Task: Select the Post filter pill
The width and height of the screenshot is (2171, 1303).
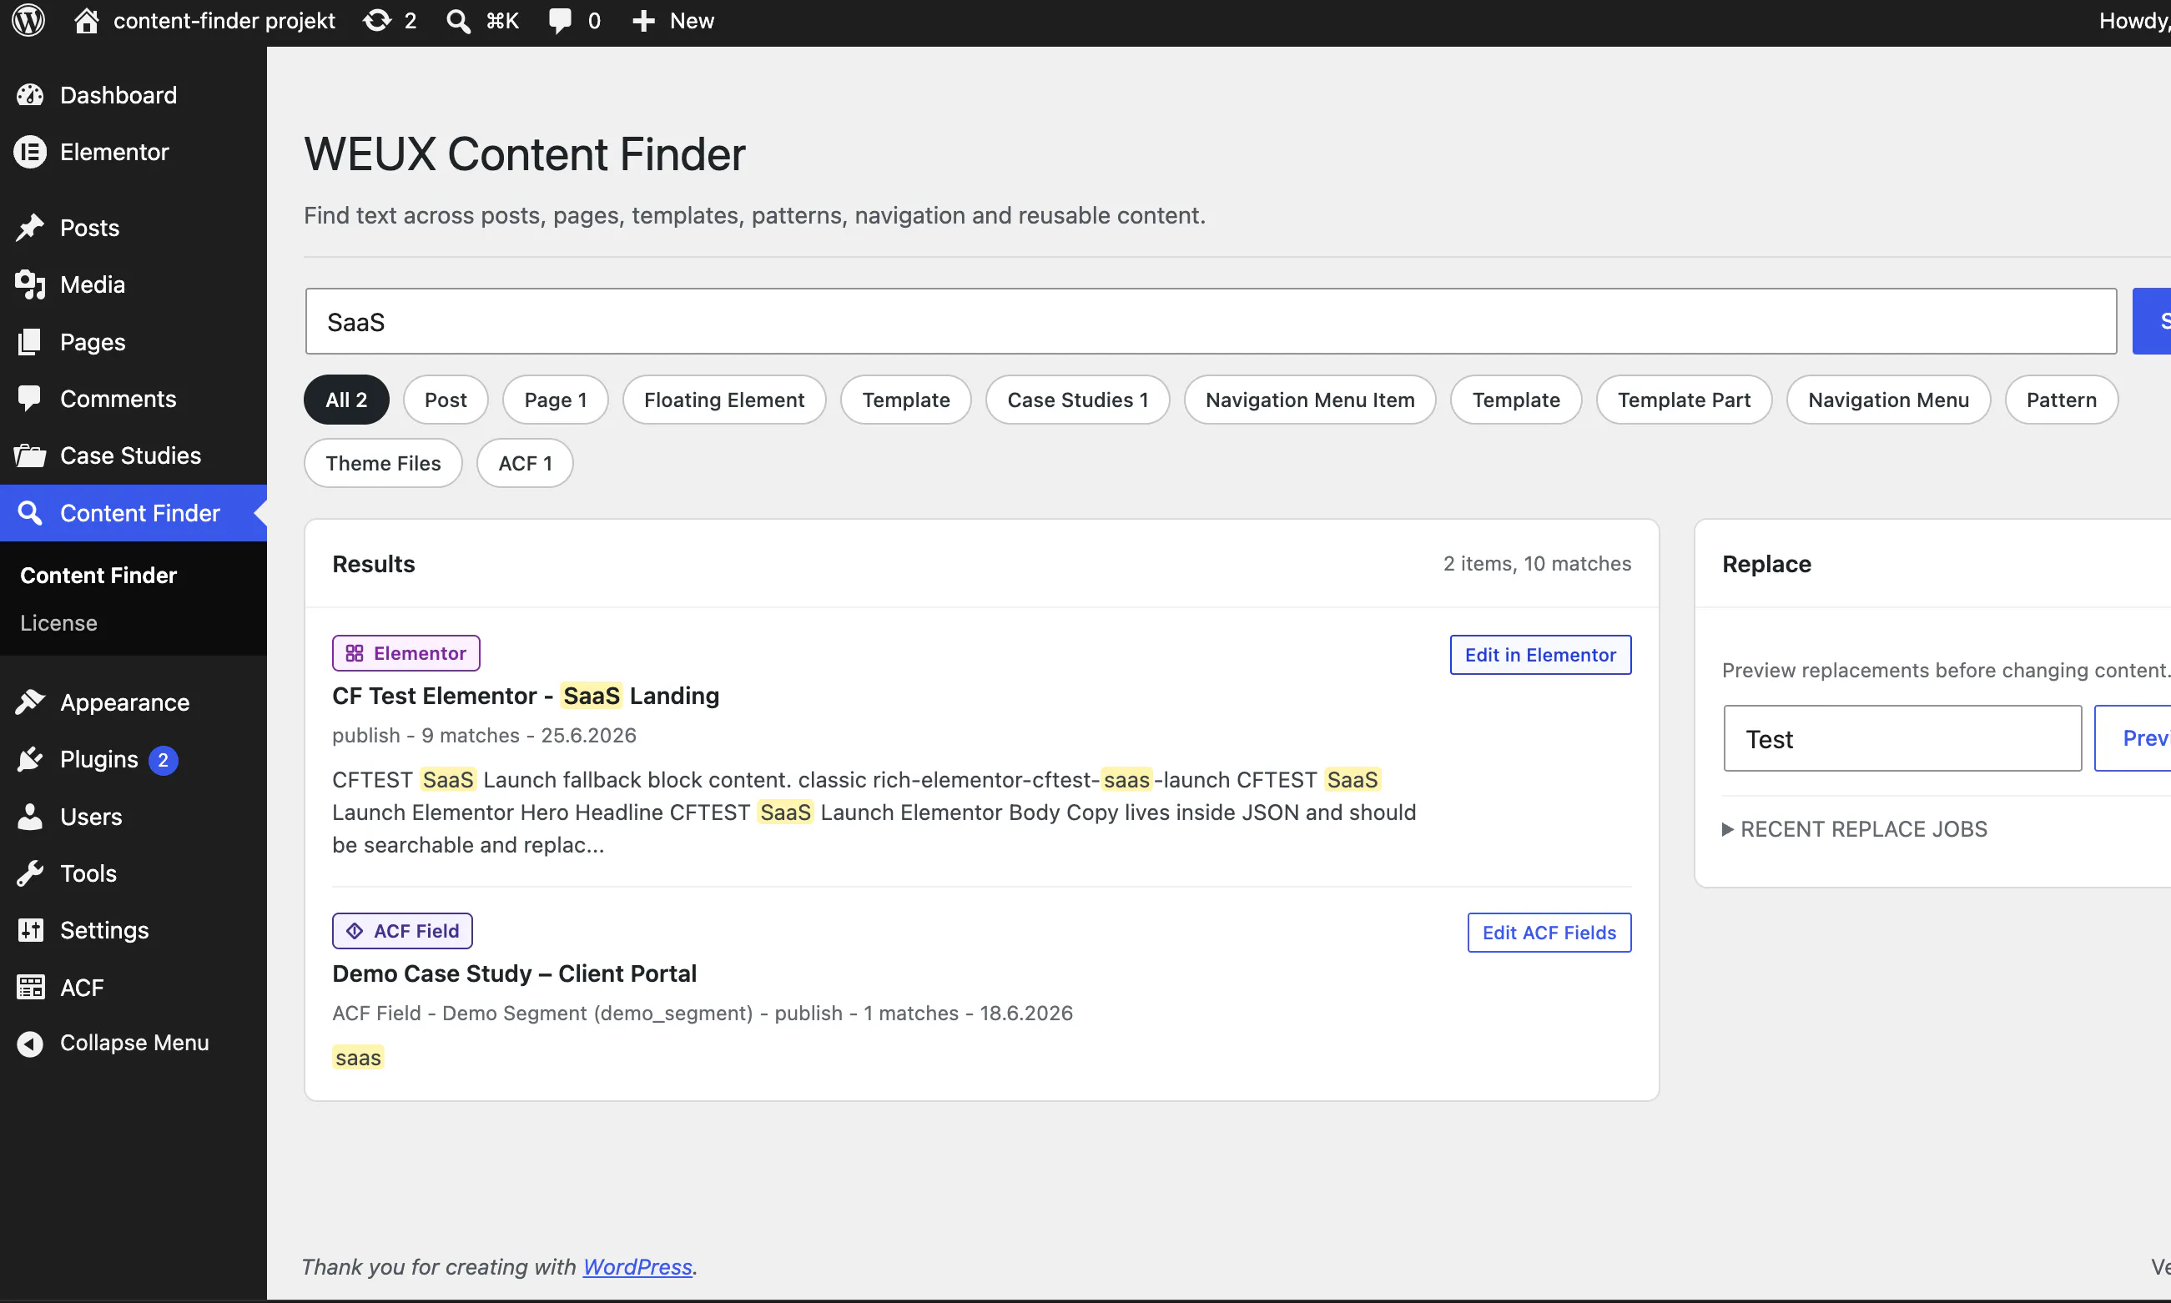Action: [446, 400]
